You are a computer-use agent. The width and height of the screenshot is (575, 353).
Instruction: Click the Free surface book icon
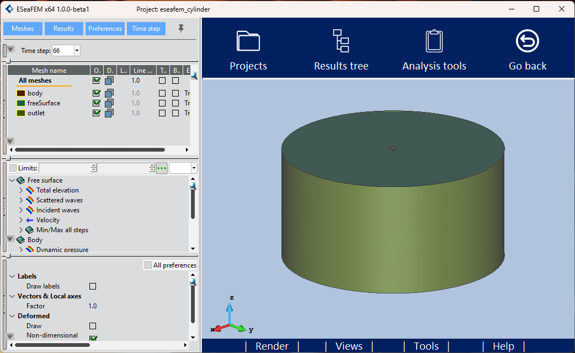(x=21, y=180)
